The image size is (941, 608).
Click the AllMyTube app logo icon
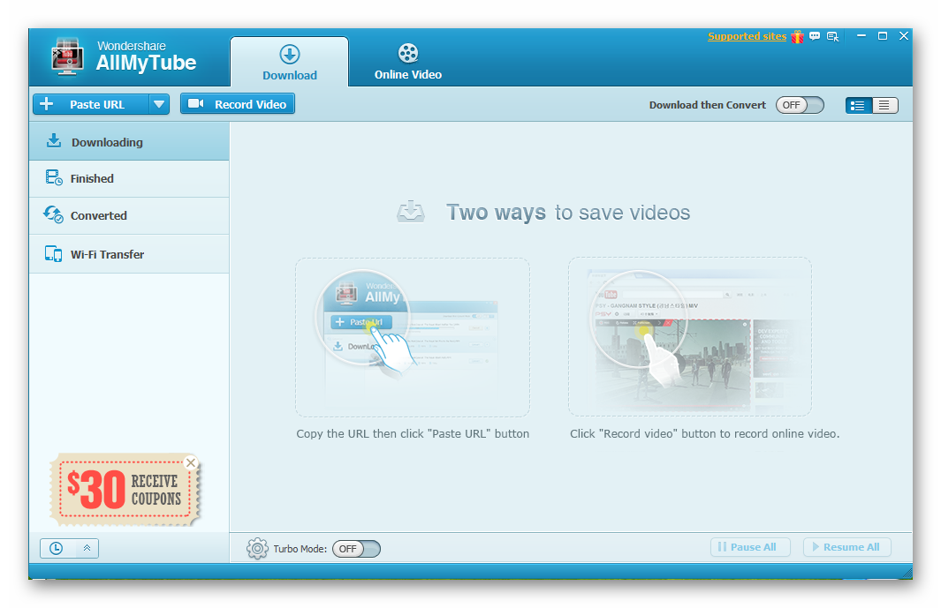67,57
